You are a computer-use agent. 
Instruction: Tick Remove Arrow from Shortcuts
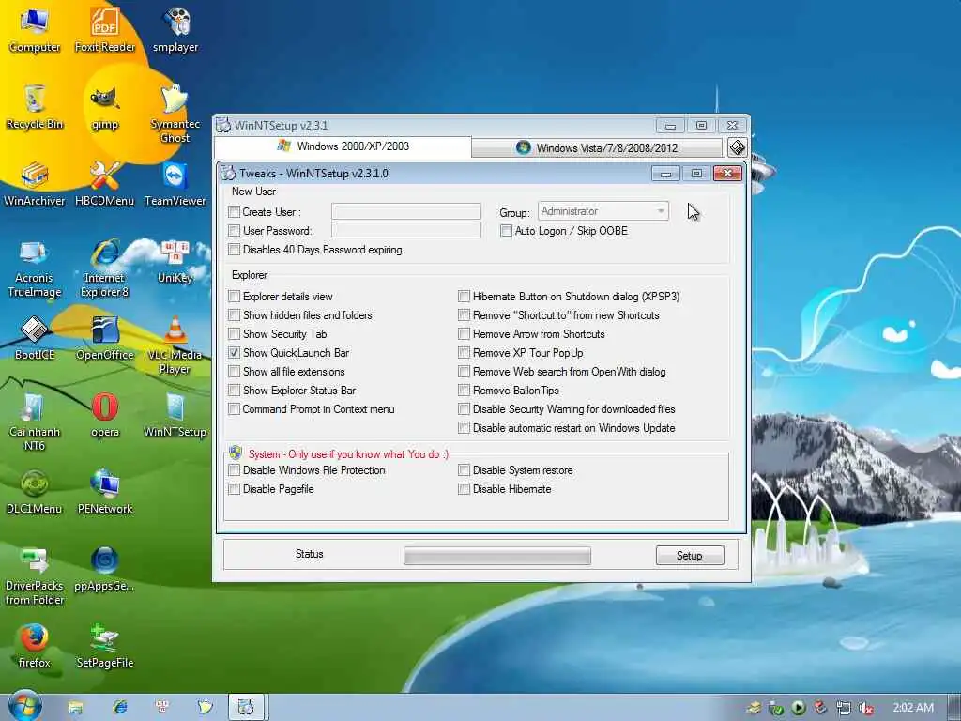[464, 334]
